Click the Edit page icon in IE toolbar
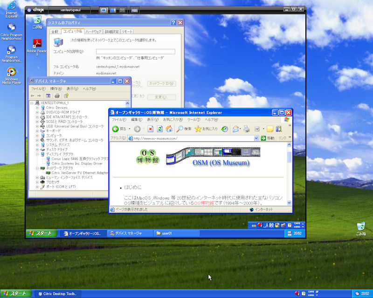Image resolution: width=373 pixels, height=298 pixels. pos(257,129)
